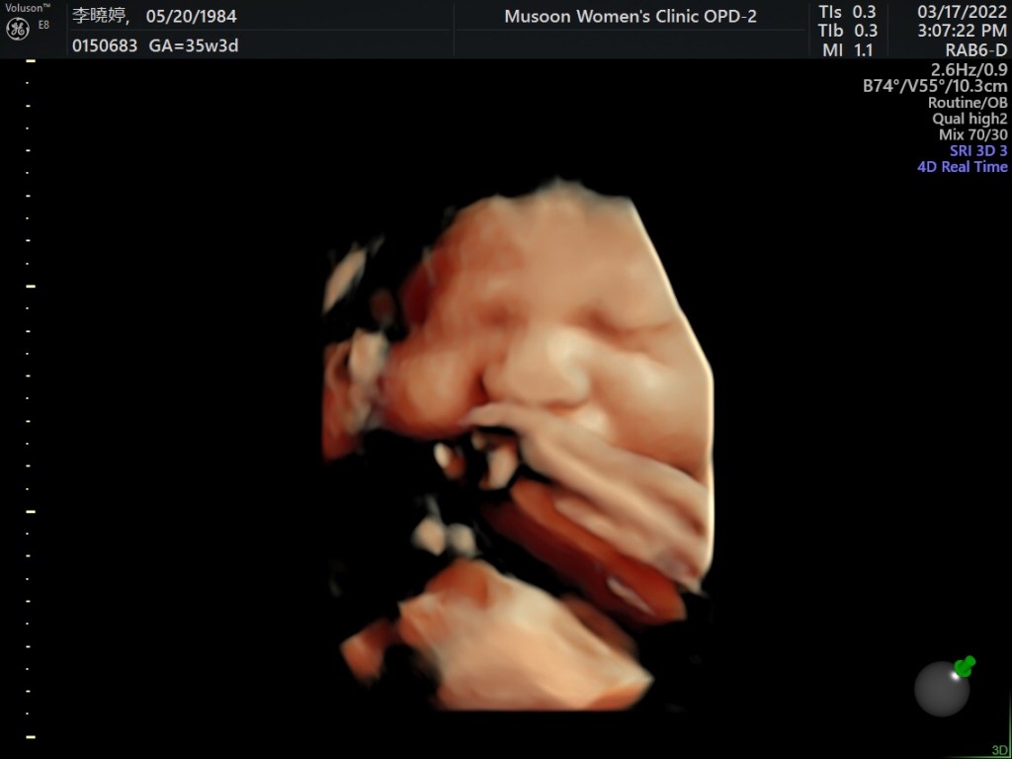Click the bottom yellow depth scale marker
1012x759 pixels.
(x=31, y=736)
